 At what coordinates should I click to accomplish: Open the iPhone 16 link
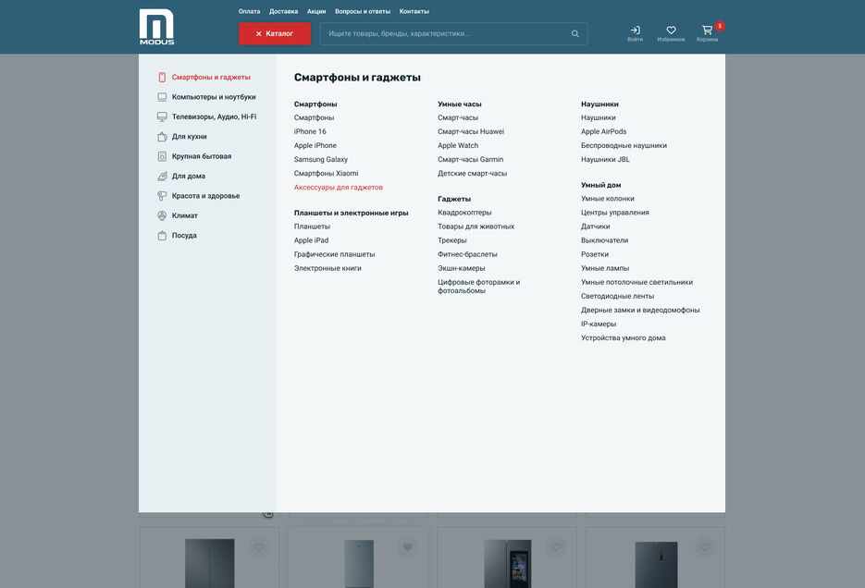click(x=310, y=131)
